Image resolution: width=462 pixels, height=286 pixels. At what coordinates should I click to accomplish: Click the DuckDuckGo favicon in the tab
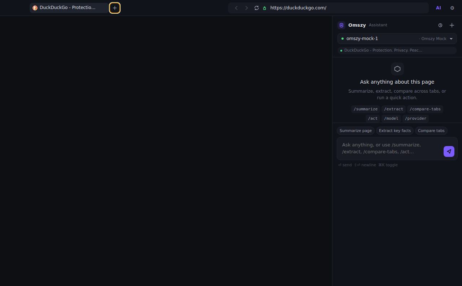35,8
